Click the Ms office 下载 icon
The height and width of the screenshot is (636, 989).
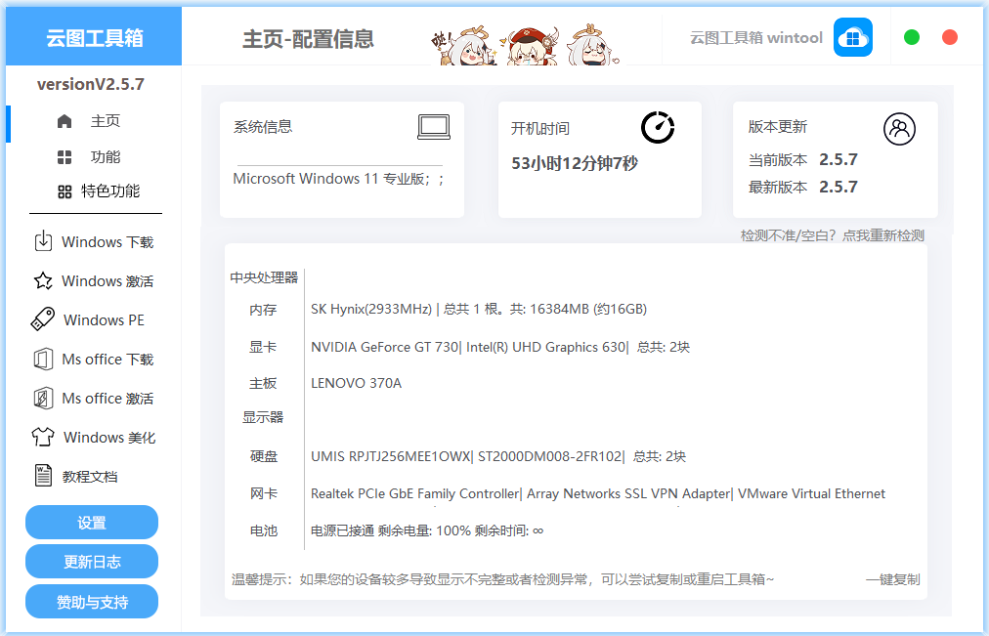click(x=43, y=360)
